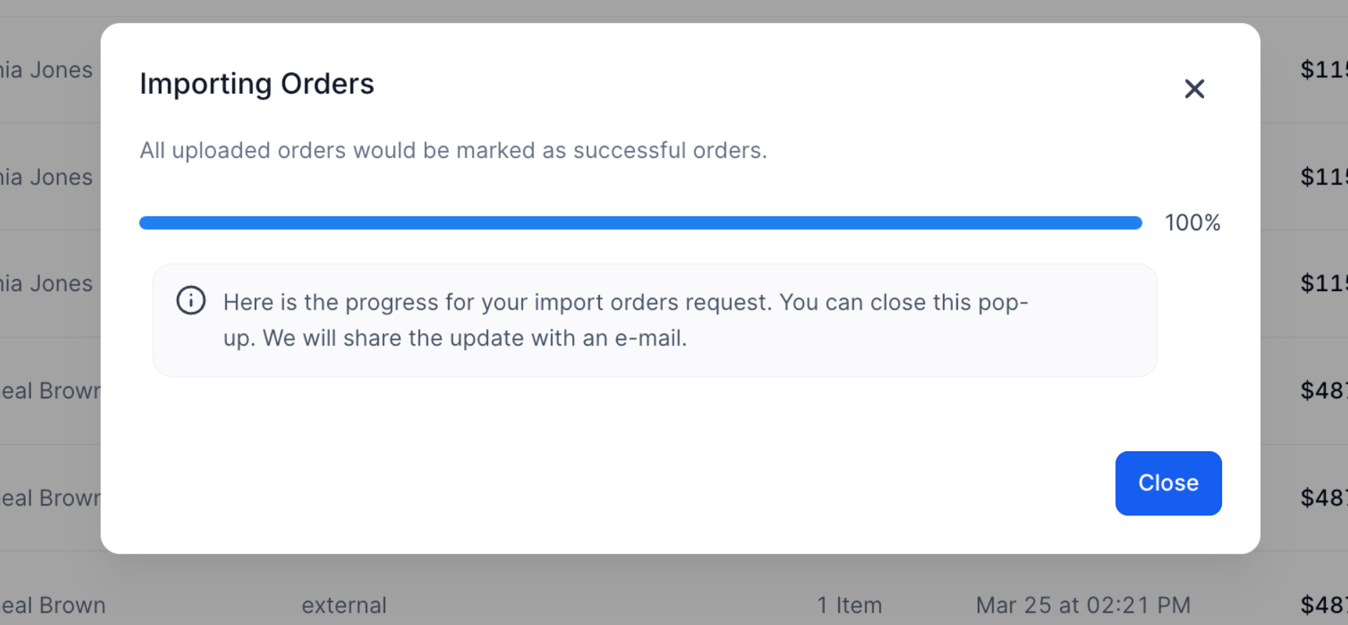1348x625 pixels.
Task: Click the order amount in the bottom row
Action: (1323, 605)
